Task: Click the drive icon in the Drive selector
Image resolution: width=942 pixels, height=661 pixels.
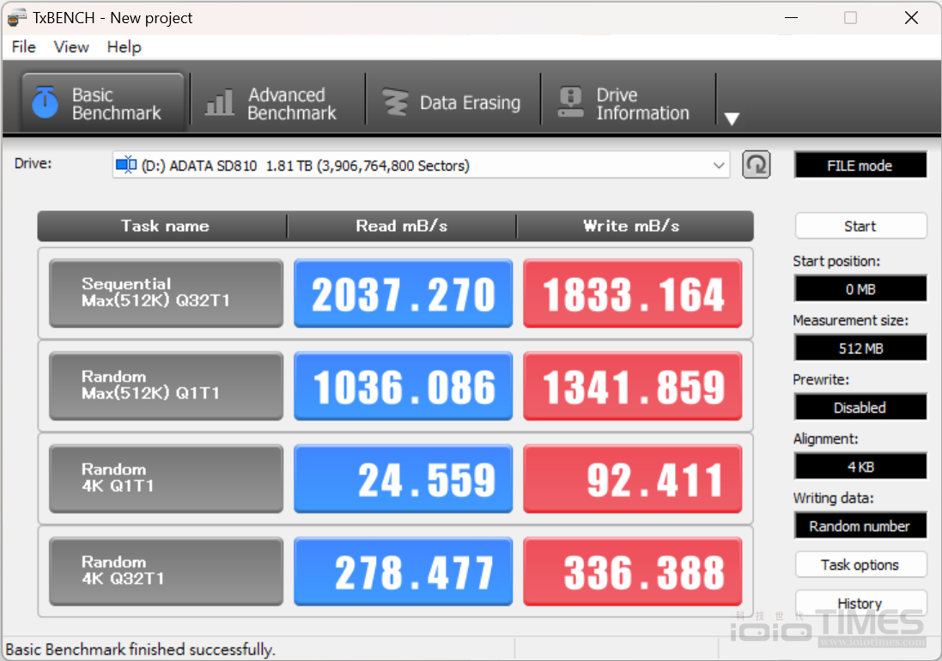Action: 126,166
